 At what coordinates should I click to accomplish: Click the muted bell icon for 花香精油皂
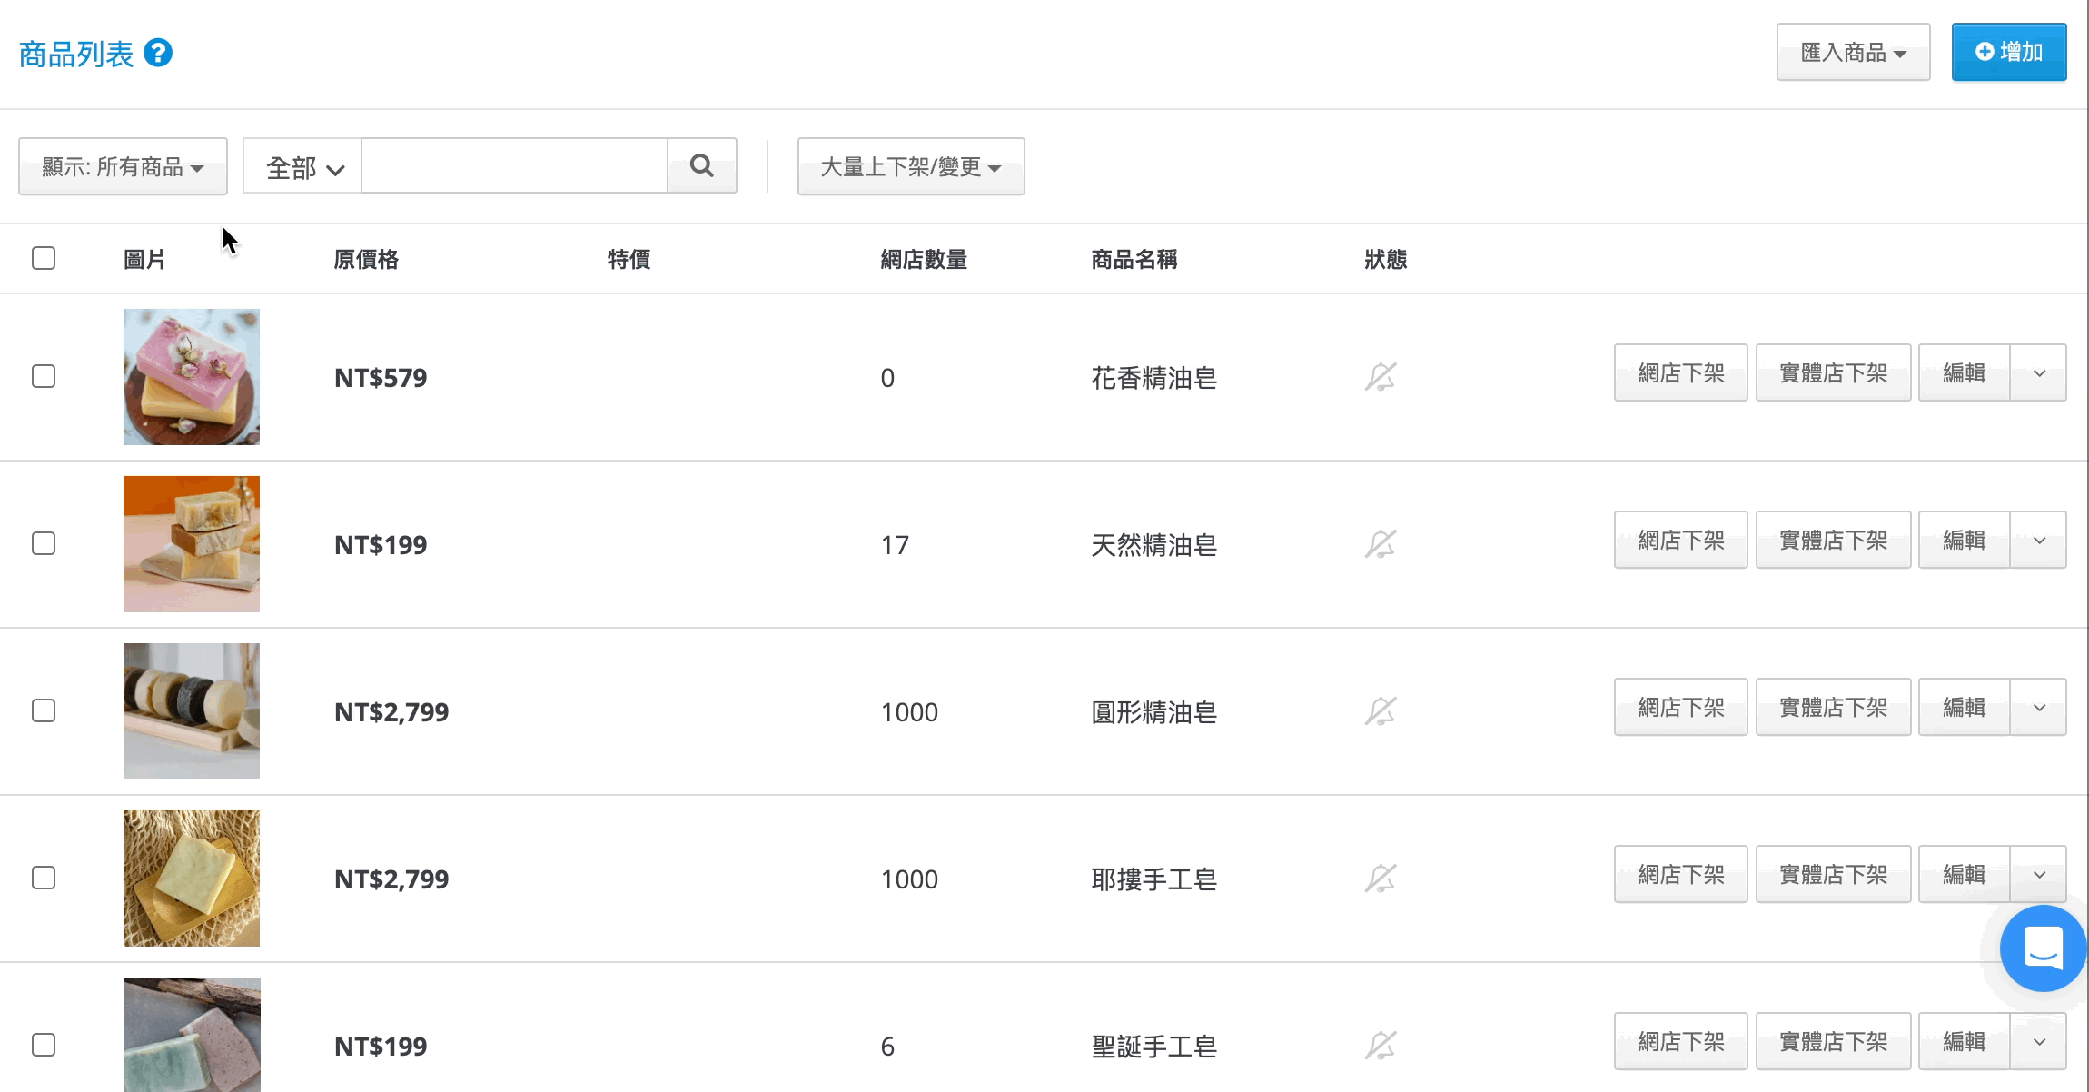(x=1380, y=376)
